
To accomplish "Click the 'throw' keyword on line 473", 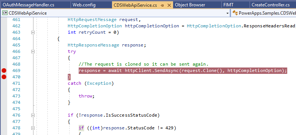I will (x=85, y=96).
